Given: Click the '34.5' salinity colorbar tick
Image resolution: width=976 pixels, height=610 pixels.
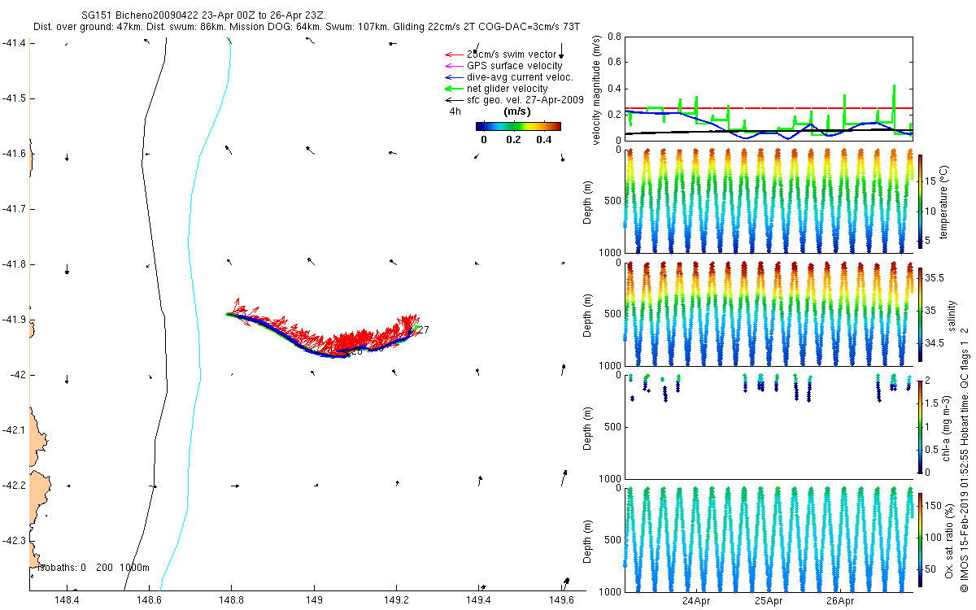Looking at the screenshot, I should [x=936, y=343].
